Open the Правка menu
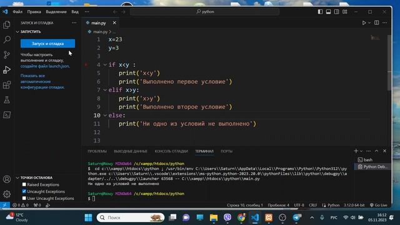Screen dimensions: 400x225 click(34, 12)
